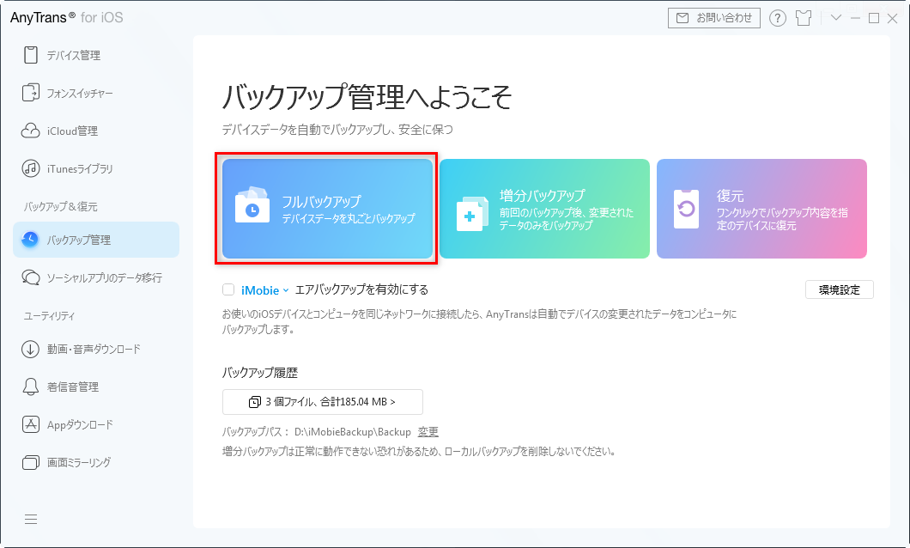Click the iCloud管理 cloud icon
This screenshot has width=910, height=548.
click(x=31, y=131)
